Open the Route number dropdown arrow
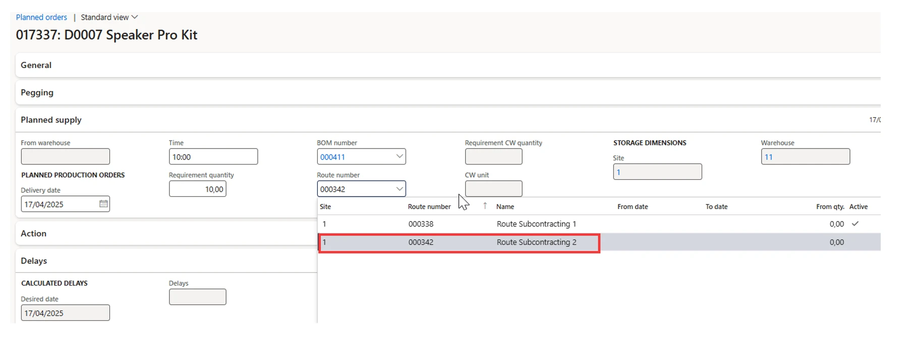The width and height of the screenshot is (913, 354). point(399,189)
